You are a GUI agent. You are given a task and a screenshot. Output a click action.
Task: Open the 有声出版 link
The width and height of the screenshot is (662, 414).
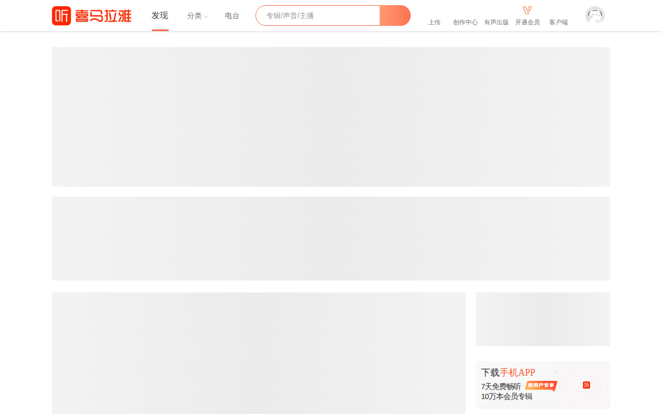pyautogui.click(x=496, y=22)
